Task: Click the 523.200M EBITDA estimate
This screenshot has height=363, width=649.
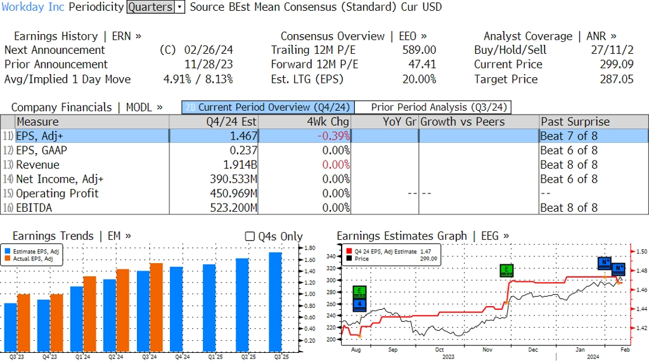Action: coord(233,207)
